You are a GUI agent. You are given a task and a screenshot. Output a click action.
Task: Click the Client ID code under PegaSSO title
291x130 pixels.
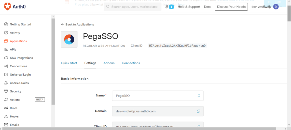pyautogui.click(x=177, y=46)
